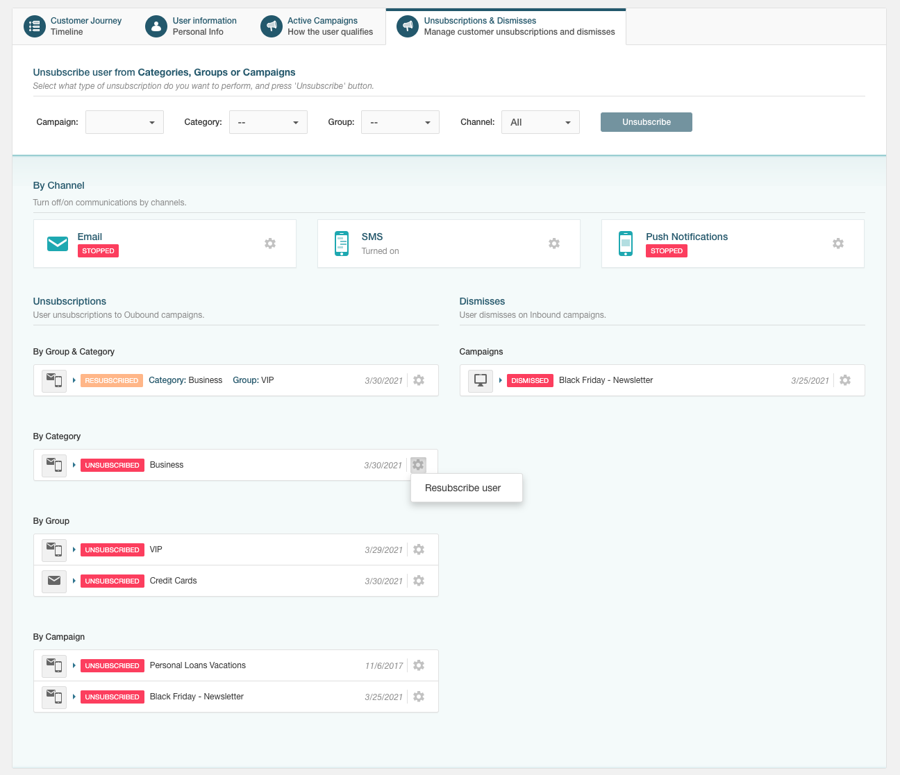Click the Active Campaigns megaphone icon
Image resolution: width=900 pixels, height=775 pixels.
coord(272,26)
